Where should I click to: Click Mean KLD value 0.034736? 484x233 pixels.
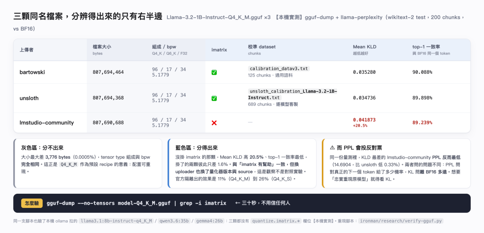point(364,98)
